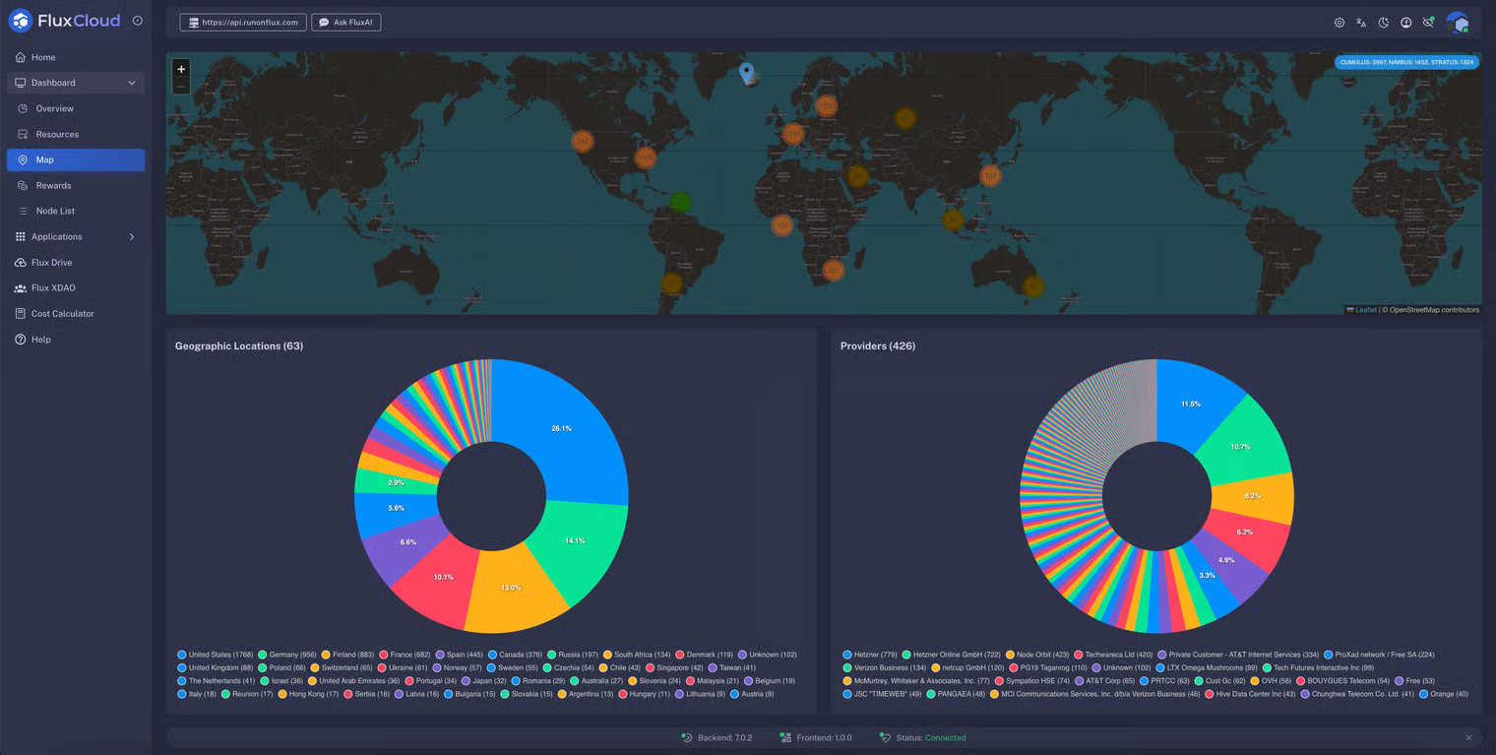Open the Cost Calculator page
The width and height of the screenshot is (1496, 755).
(x=62, y=314)
